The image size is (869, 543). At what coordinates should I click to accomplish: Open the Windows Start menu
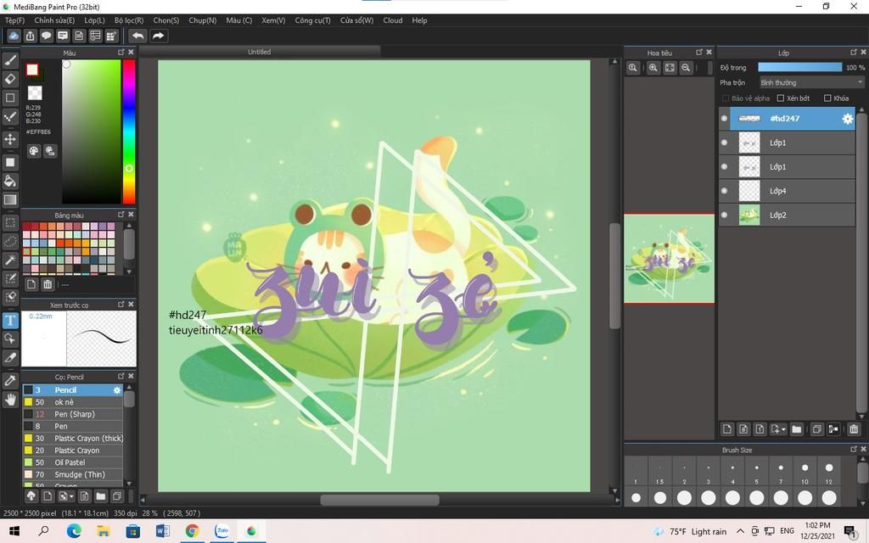click(x=14, y=531)
